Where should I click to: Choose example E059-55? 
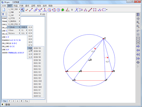(x=38, y=48)
